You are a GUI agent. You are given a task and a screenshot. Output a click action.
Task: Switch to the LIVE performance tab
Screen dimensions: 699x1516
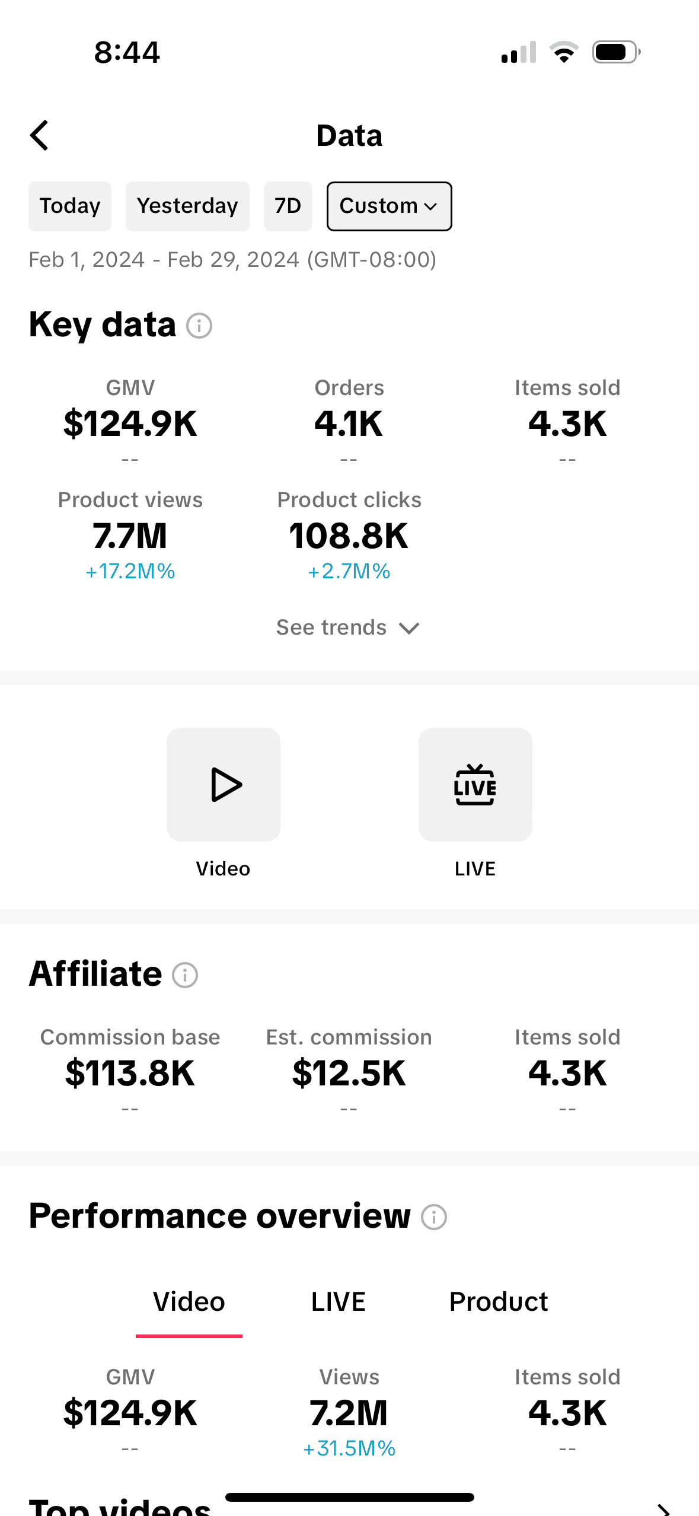[x=338, y=1302]
